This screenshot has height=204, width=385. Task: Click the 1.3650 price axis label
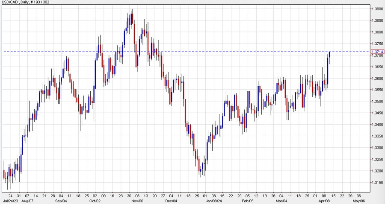(378, 67)
